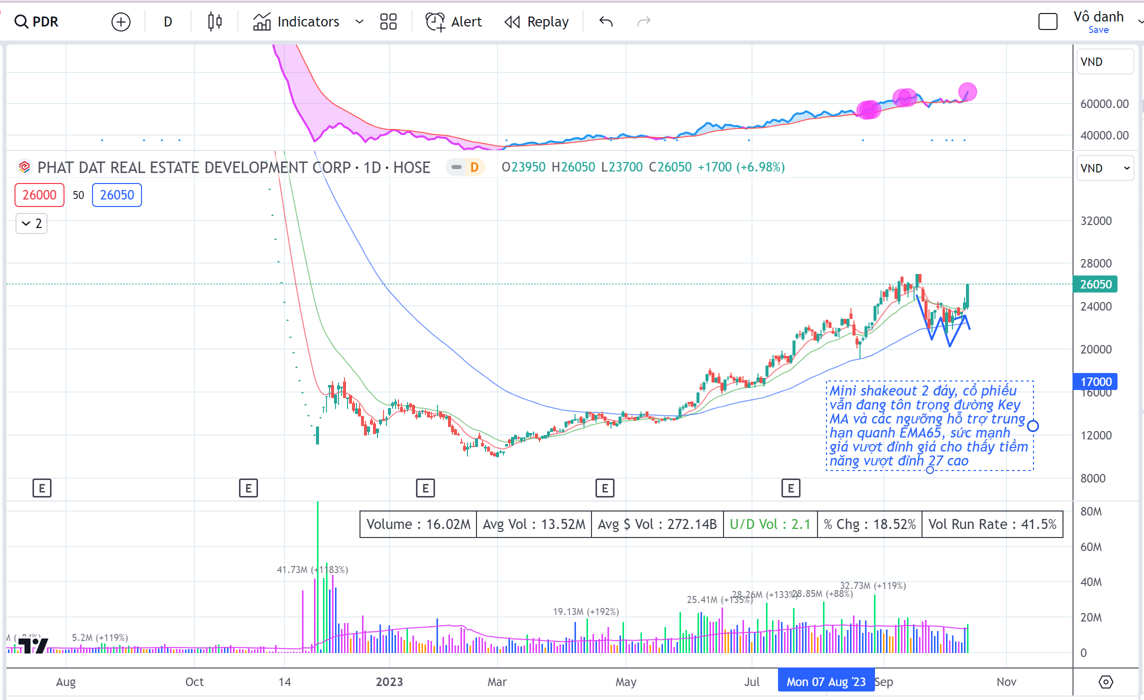Click the 2023 time axis label
The image size is (1144, 700).
(x=389, y=681)
